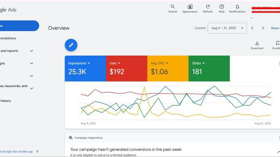The image size is (280, 157).
Task: Go to the next date range
Action: 263,28
